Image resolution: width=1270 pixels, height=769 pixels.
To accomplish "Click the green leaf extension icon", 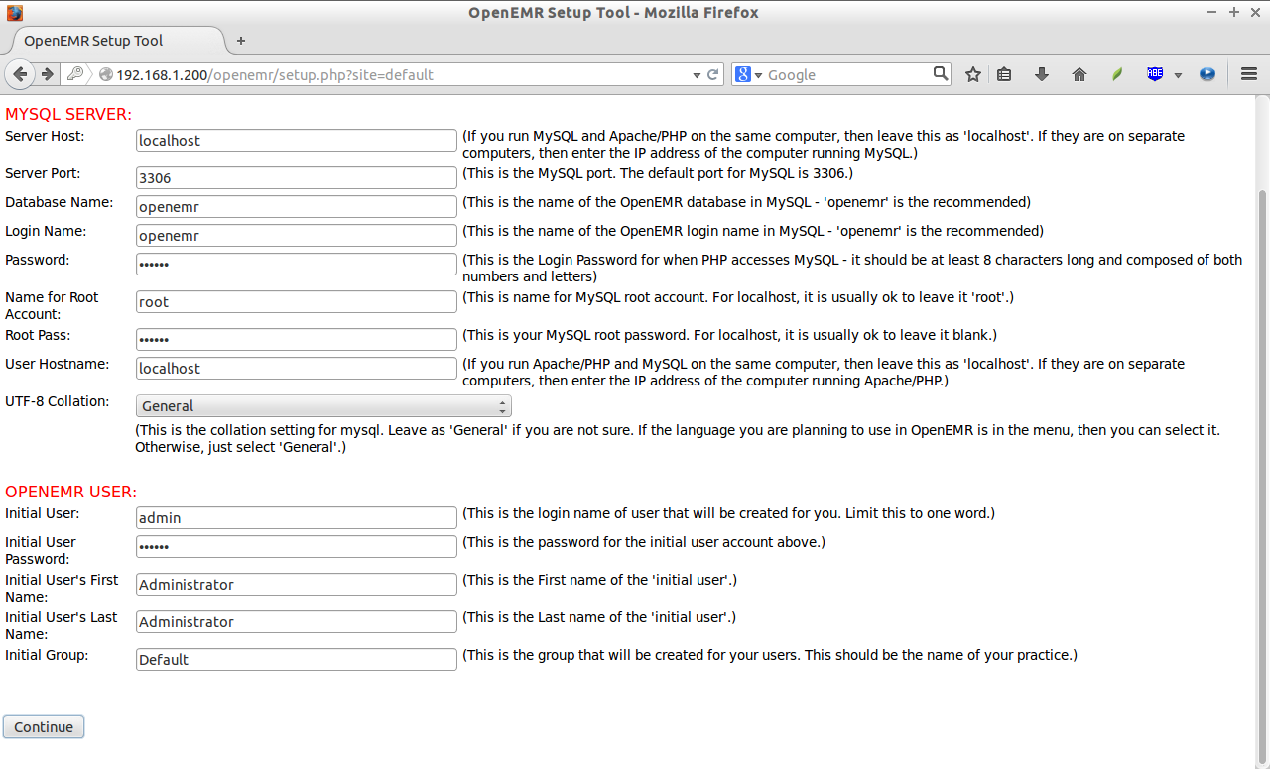I will 1117,74.
